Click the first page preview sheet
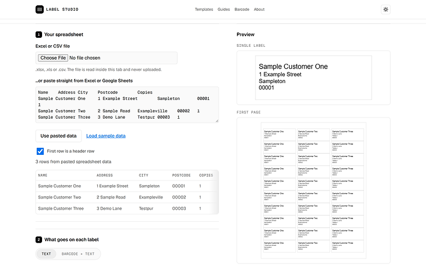426x266 pixels. [x=313, y=190]
